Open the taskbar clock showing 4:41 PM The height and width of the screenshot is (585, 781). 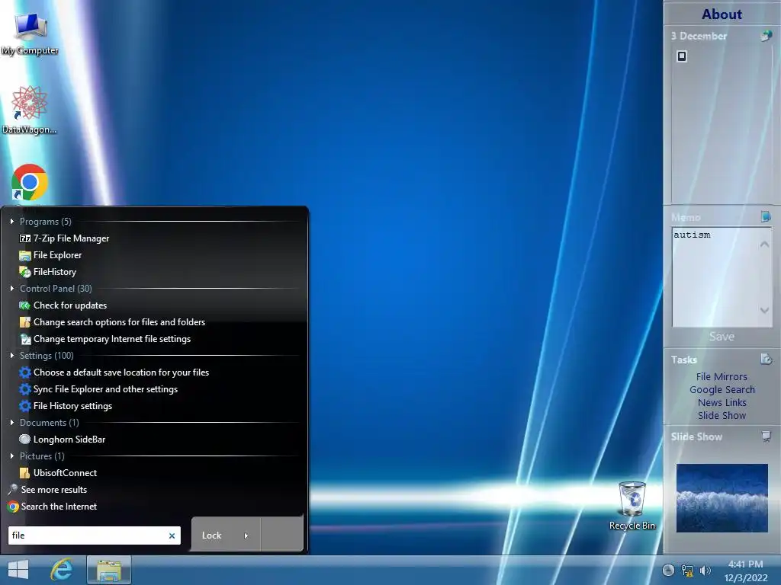[746, 571]
